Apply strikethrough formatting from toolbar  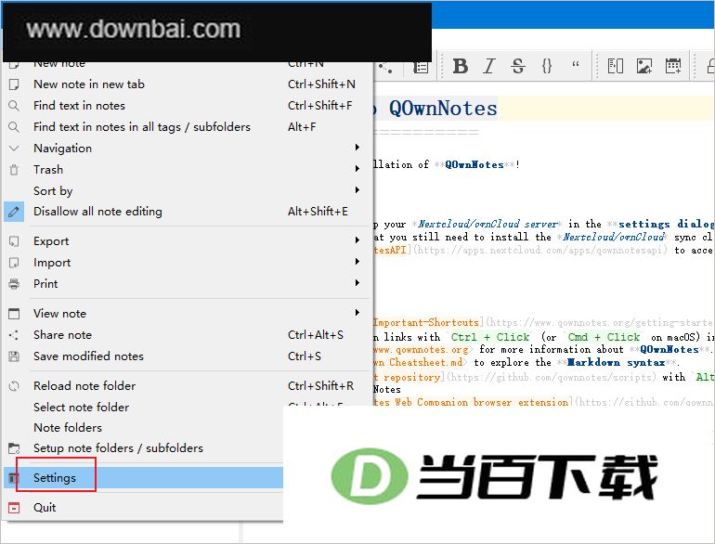coord(518,66)
